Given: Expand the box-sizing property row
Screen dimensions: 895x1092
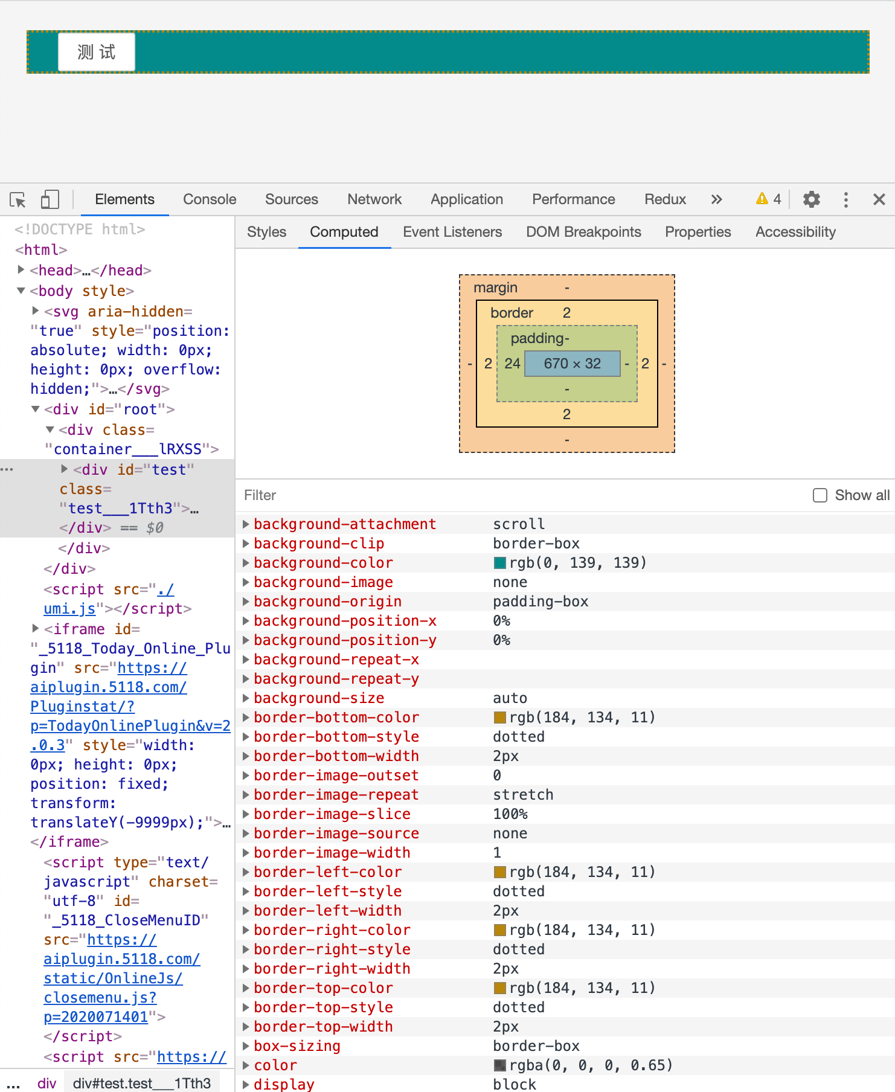Looking at the screenshot, I should [246, 1046].
